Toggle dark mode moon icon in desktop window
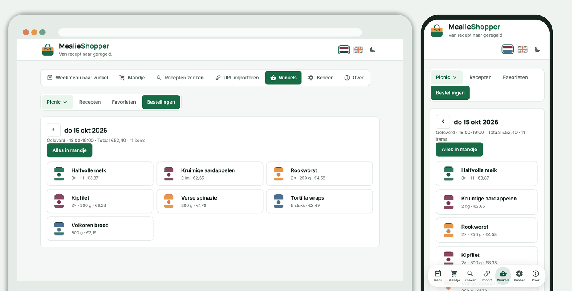This screenshot has width=572, height=291. [x=372, y=50]
